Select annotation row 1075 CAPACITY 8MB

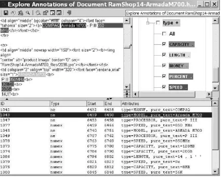[x=106, y=167]
